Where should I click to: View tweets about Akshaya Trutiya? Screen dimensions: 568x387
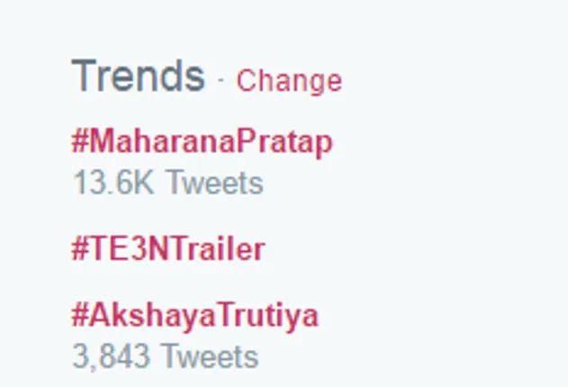(x=194, y=316)
